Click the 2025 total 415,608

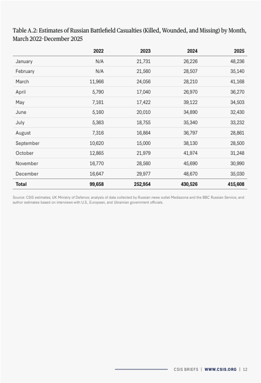(235, 184)
